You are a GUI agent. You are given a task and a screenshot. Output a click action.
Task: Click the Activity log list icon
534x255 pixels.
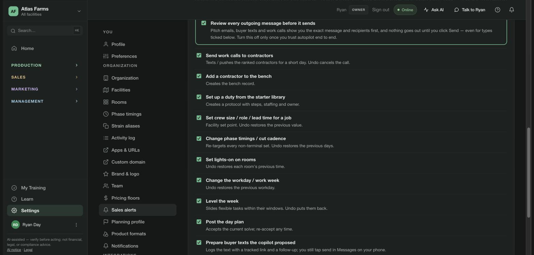coord(106,138)
